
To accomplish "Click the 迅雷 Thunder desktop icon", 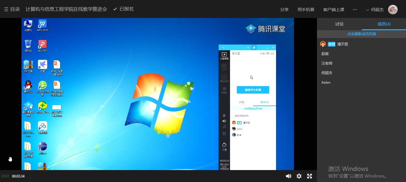I will [x=42, y=66].
